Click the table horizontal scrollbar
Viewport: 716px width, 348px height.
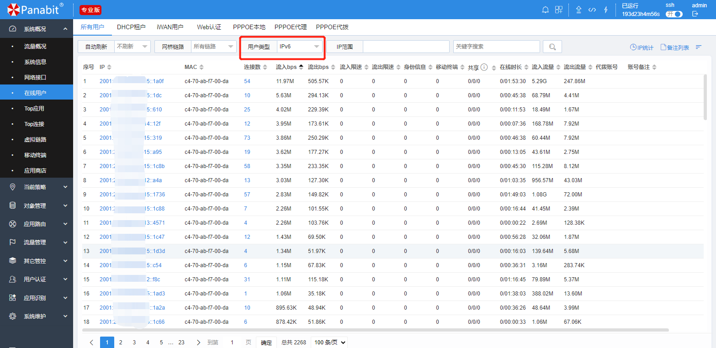376,330
